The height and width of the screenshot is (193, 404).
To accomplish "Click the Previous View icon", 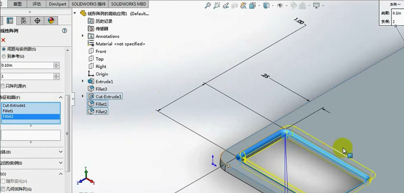I will [x=226, y=6].
